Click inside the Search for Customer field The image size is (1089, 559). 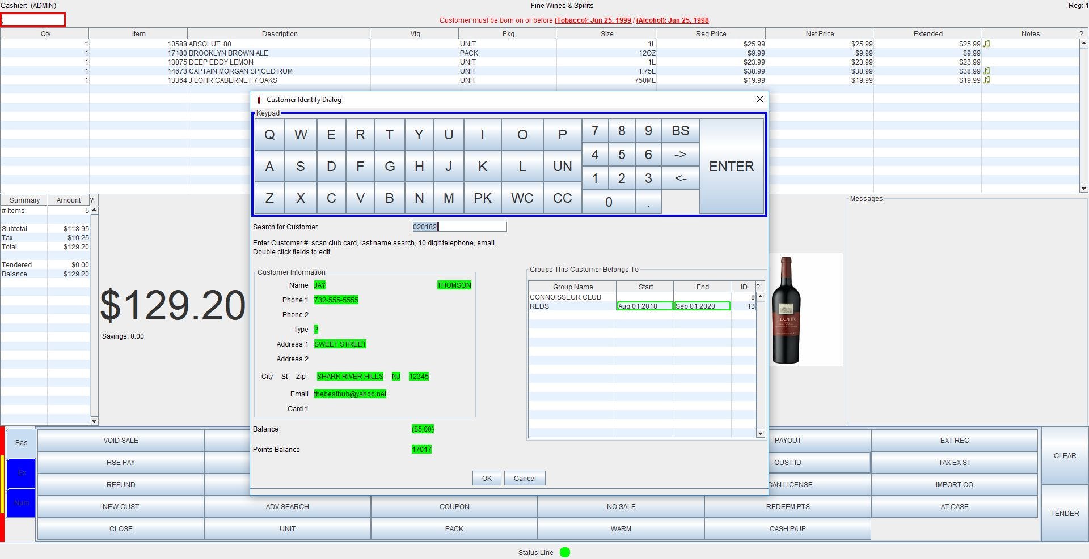point(459,227)
